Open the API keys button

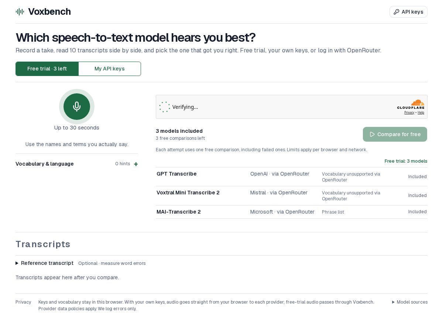[408, 12]
